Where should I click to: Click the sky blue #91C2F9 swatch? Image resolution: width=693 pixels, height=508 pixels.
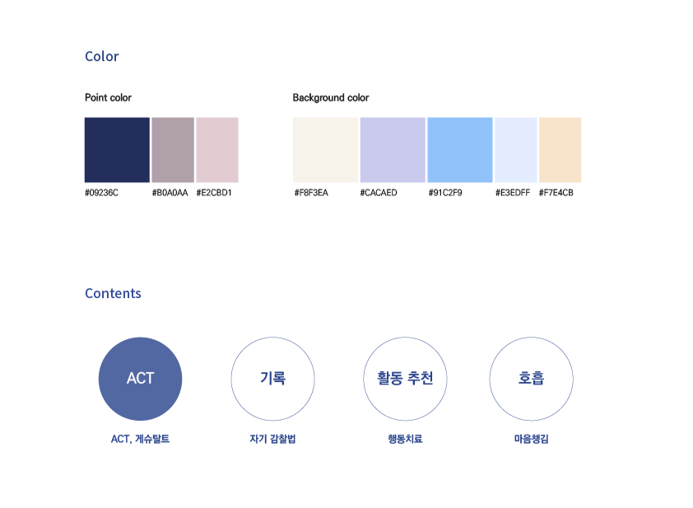pyautogui.click(x=460, y=150)
